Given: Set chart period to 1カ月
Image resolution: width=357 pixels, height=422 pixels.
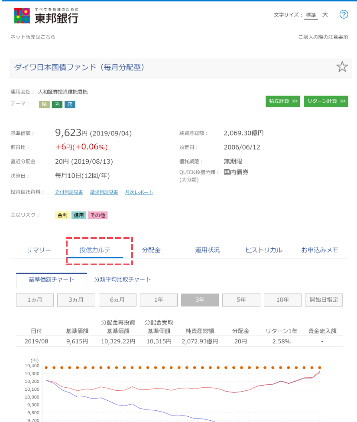Looking at the screenshot, I should [x=35, y=300].
